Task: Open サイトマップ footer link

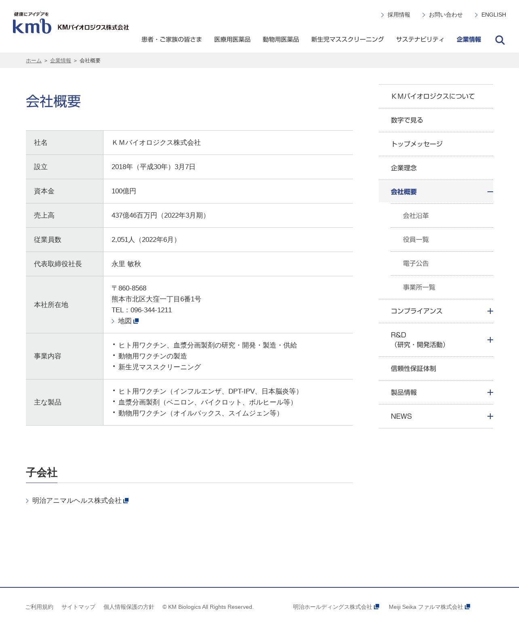Action: pos(78,607)
